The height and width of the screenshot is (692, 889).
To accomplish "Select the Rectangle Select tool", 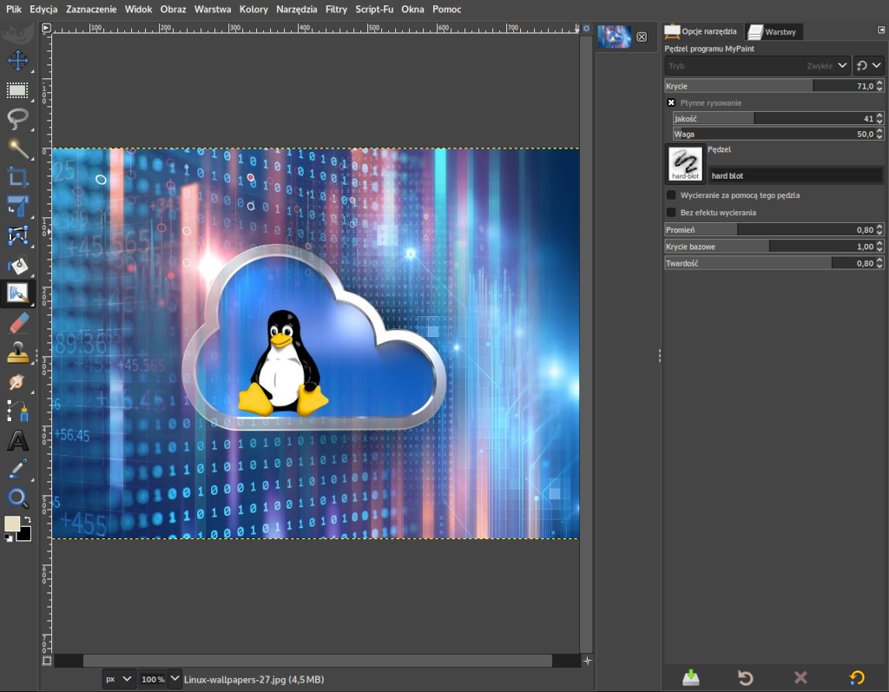I will click(17, 90).
